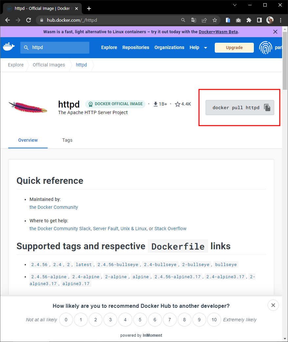Screen dimensions: 288x342
Task: Open the Docker Community Slack link
Action: tap(60, 229)
